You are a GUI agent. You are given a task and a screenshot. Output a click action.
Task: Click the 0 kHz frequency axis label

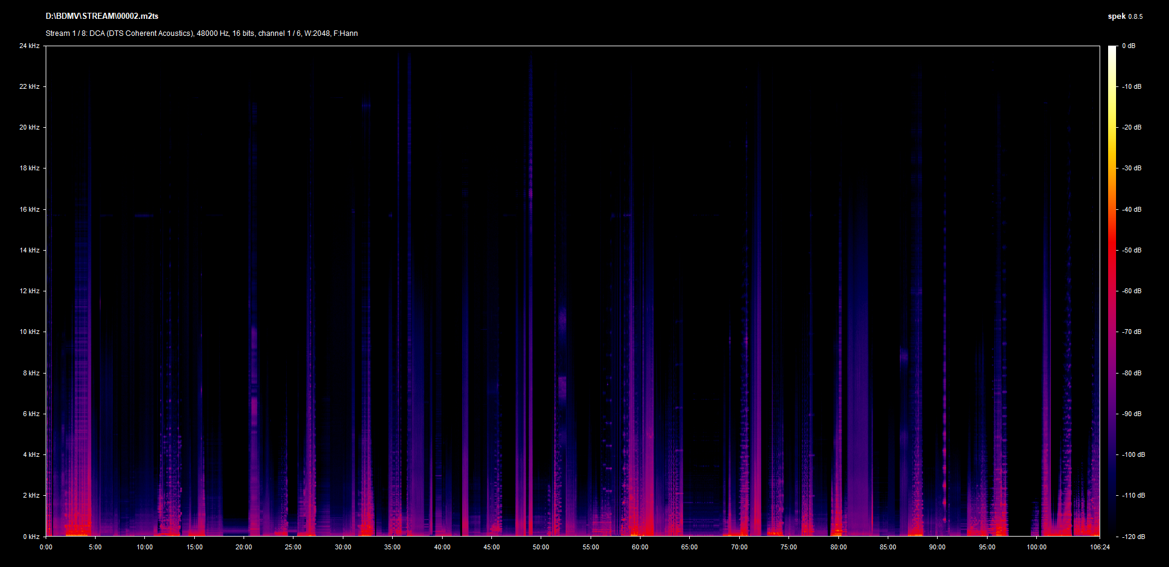click(x=31, y=537)
